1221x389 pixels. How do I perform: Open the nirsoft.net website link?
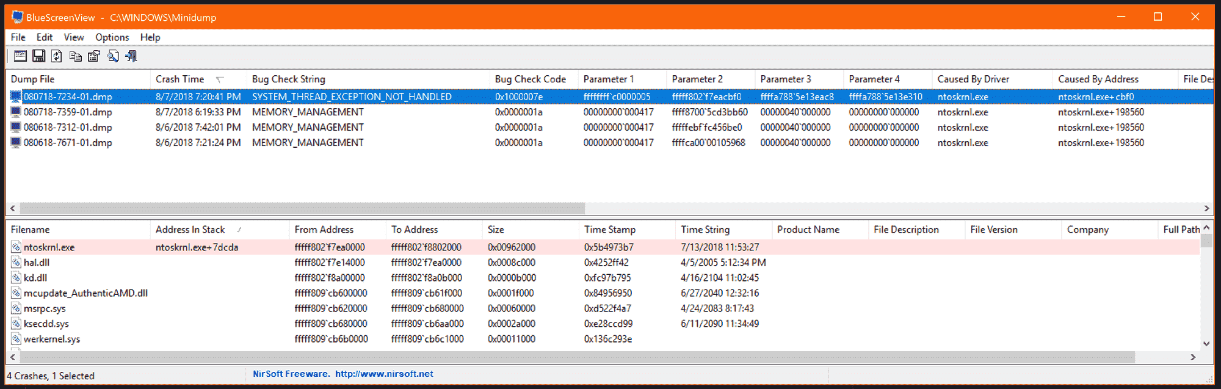[x=384, y=374]
